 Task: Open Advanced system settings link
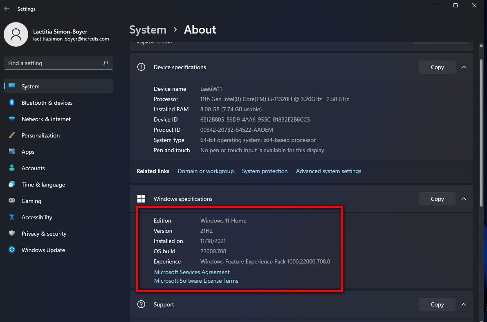coord(328,171)
